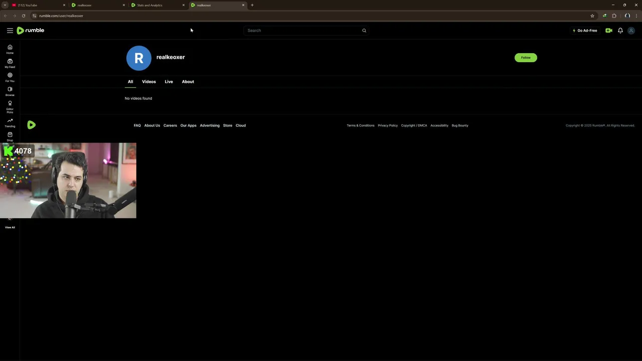Open the FAQ footer link
This screenshot has width=642, height=361.
click(x=137, y=125)
